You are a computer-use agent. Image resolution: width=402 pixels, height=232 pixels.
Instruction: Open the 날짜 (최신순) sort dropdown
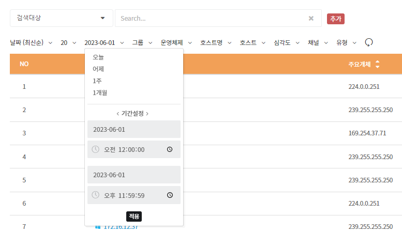point(31,42)
